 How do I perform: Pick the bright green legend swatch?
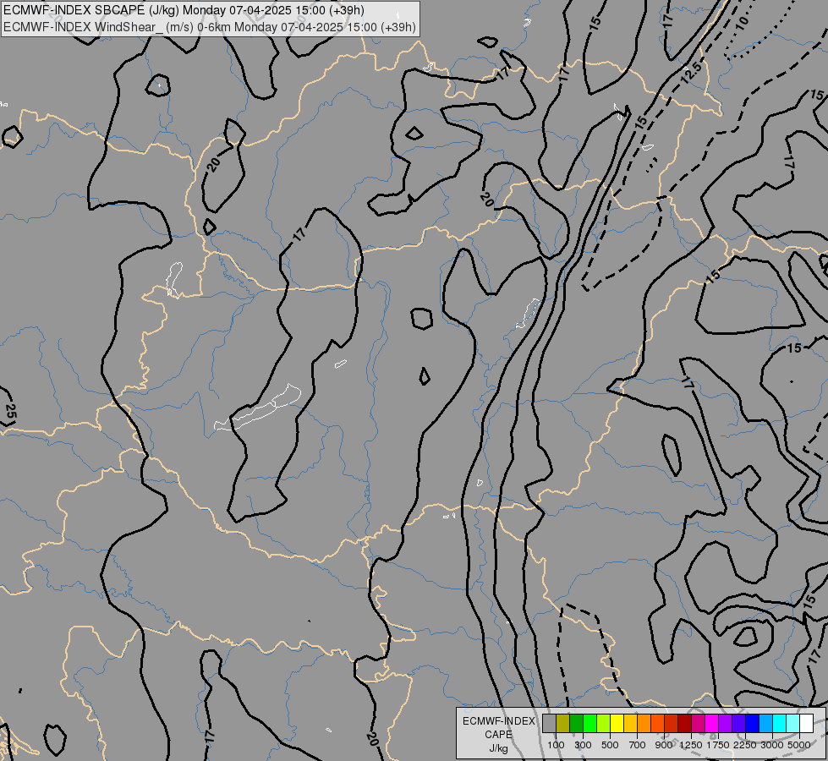point(589,724)
